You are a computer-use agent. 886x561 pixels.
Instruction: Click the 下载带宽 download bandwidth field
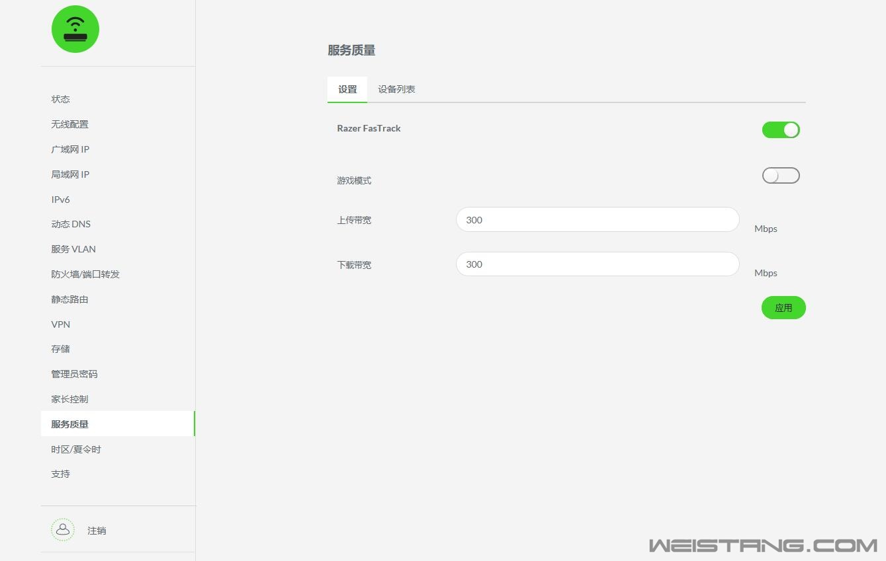pos(597,264)
